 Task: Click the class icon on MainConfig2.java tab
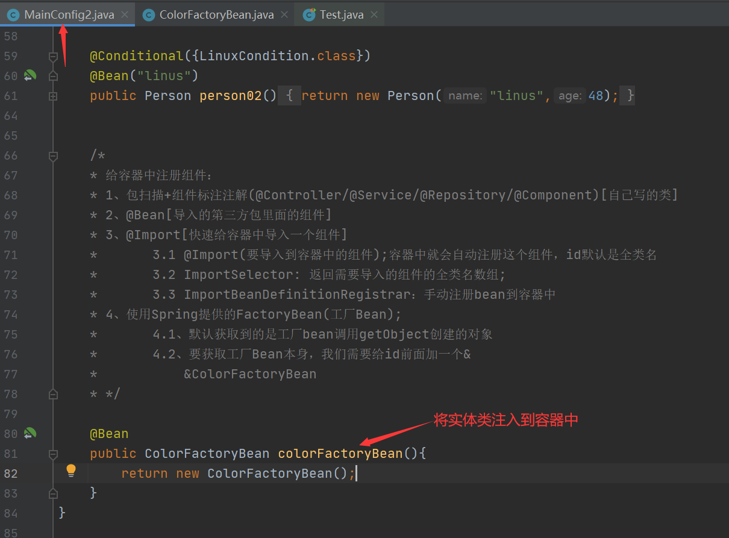[13, 15]
